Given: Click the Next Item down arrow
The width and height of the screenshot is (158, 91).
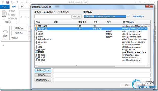Looking at the screenshot, I should [27, 2].
